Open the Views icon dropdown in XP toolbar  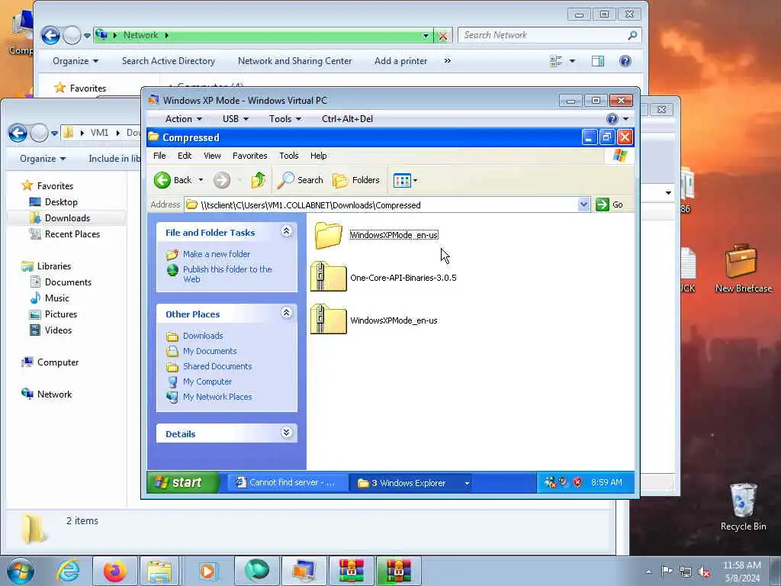pyautogui.click(x=406, y=180)
